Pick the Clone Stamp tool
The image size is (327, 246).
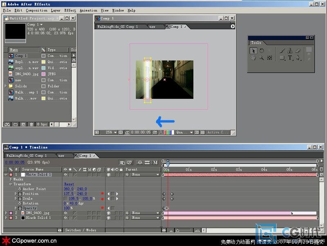[290, 51]
